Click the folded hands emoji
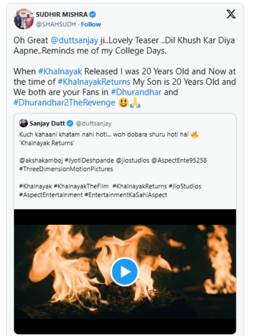Screen dimensions: 267x336 coord(135,103)
